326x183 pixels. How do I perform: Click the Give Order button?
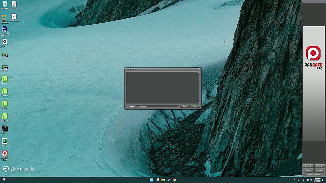(x=320, y=166)
